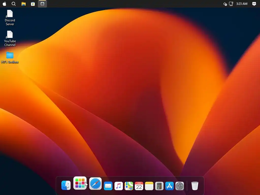Select the YouTube Channel desktop shortcut
This screenshot has width=260, height=195.
pyautogui.click(x=10, y=39)
